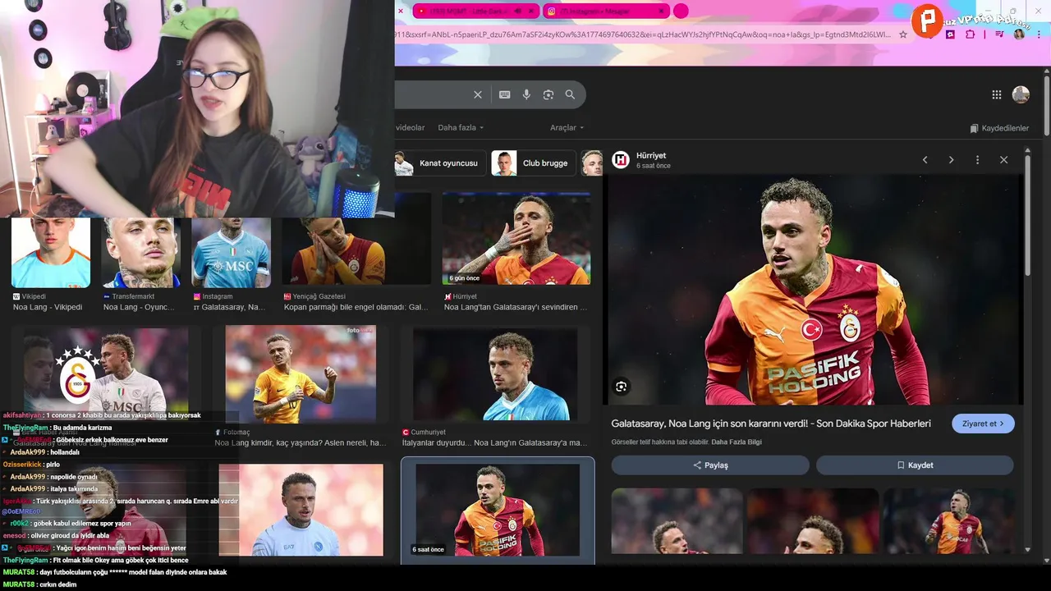This screenshot has height=591, width=1051.
Task: Click caption 'Noa Lang'tan Galatasaray'ı sevindiren'
Action: click(516, 307)
